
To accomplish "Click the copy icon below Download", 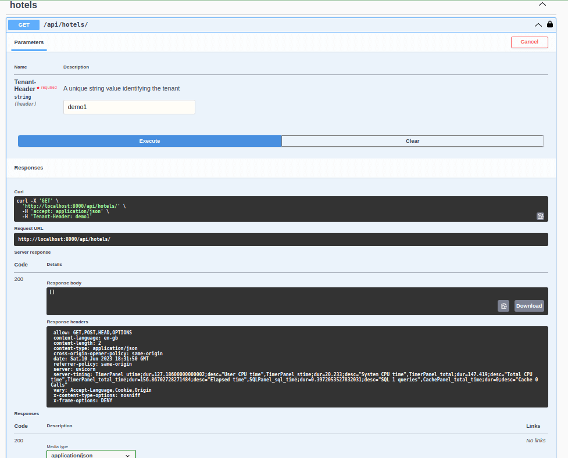I will [503, 306].
